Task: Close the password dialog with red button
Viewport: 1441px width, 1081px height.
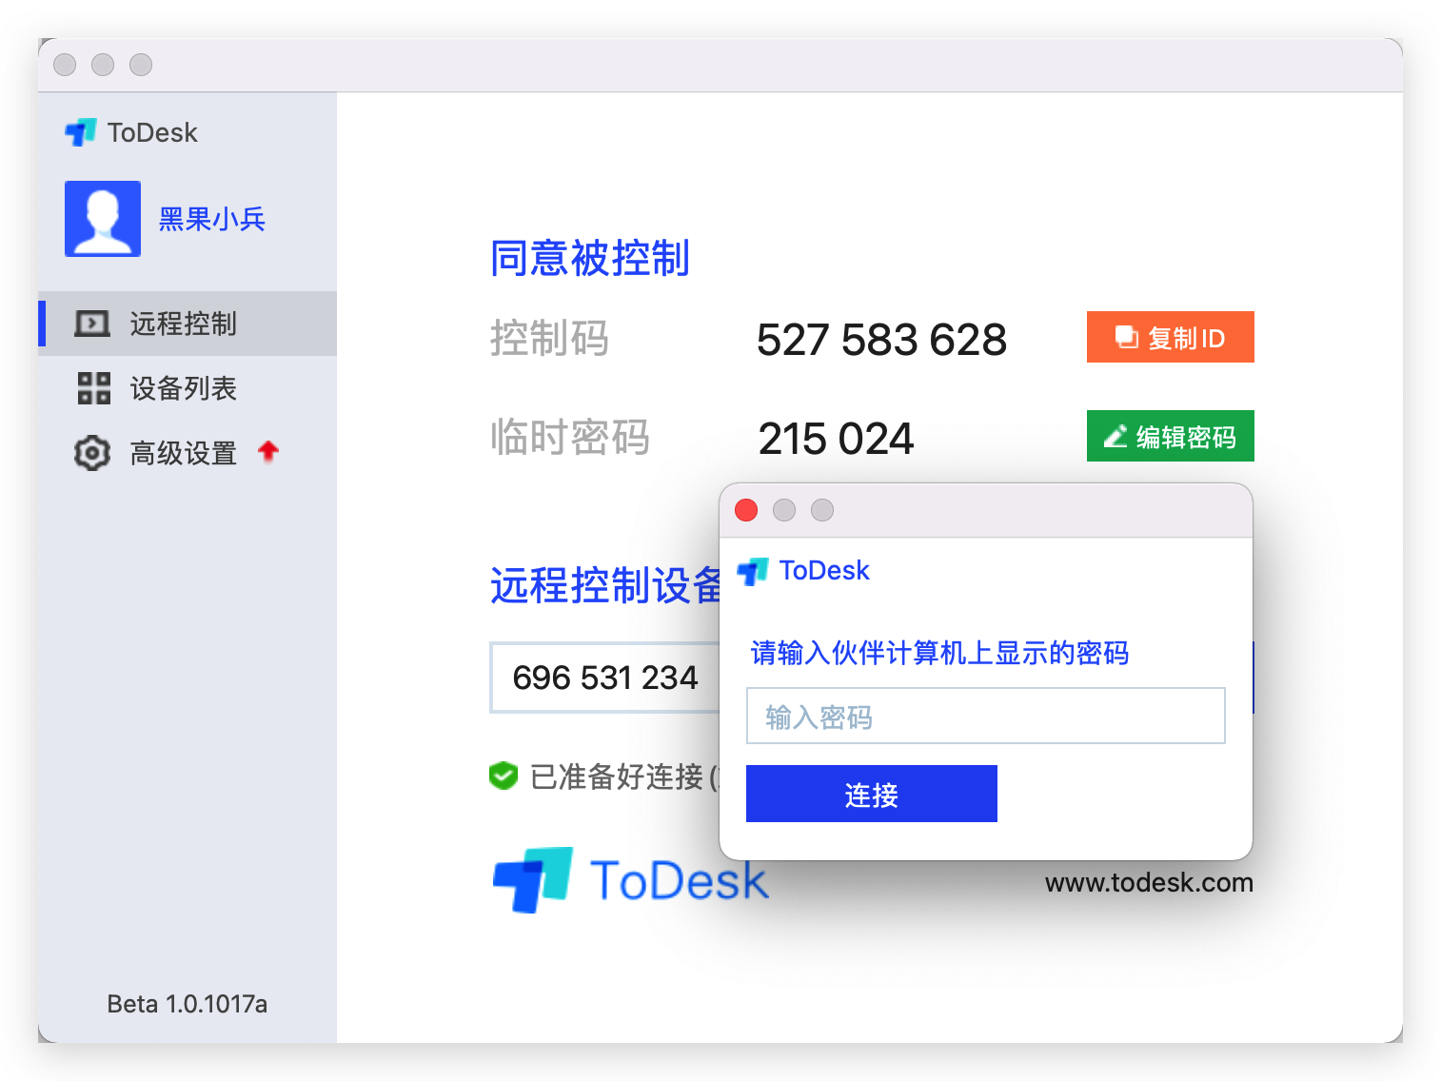Action: click(x=746, y=510)
